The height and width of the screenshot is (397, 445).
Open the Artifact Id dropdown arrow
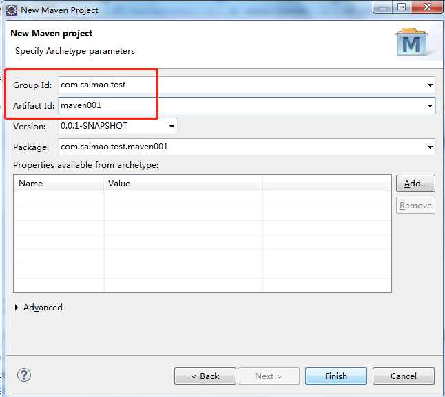(430, 106)
